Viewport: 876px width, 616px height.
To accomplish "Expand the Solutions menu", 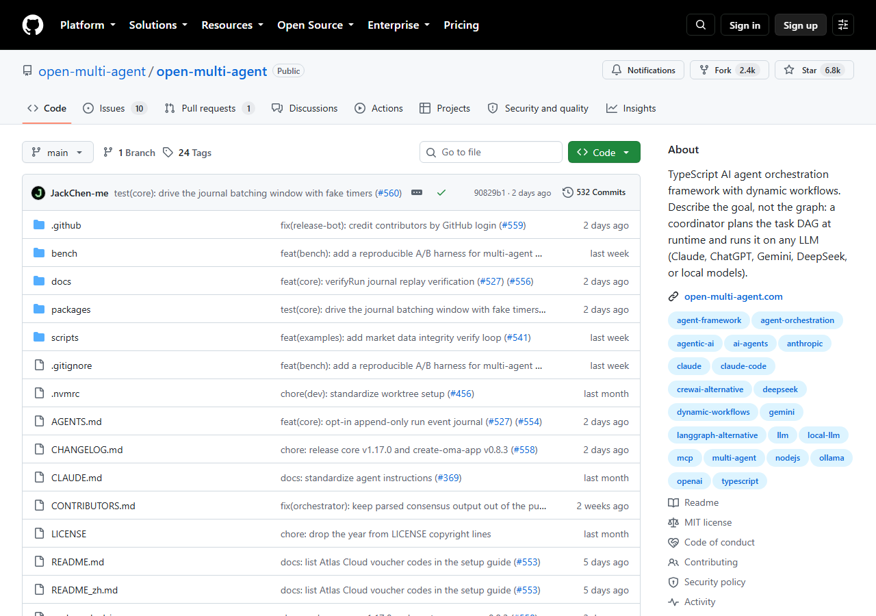I will point(158,25).
